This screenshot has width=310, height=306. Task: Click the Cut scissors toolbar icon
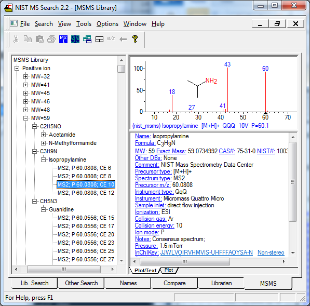click(x=16, y=39)
